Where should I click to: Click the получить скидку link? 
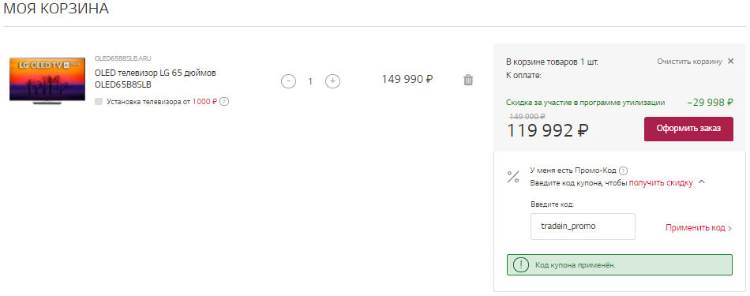click(x=661, y=183)
